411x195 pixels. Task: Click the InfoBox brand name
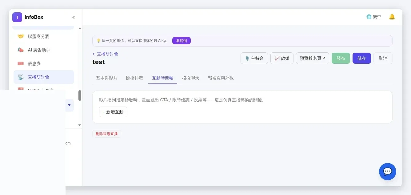point(34,17)
